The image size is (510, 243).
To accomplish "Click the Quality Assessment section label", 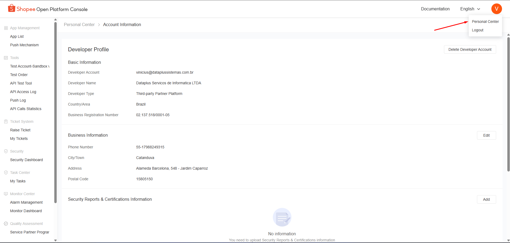I will 26,224.
